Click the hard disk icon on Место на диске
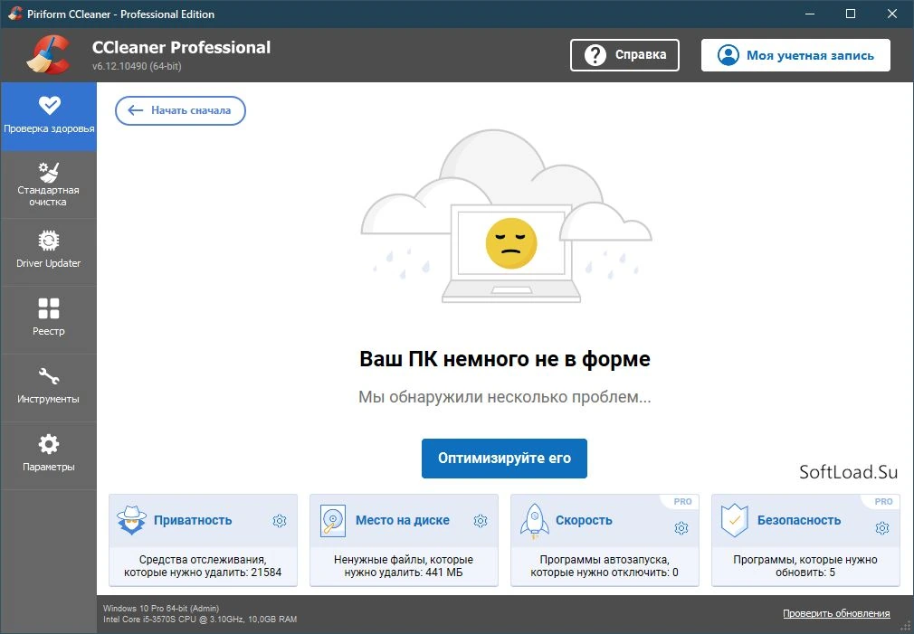914x634 pixels. click(333, 520)
